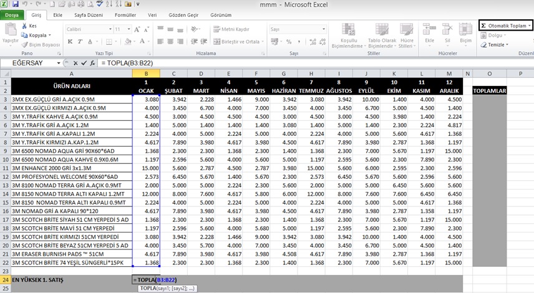
Task: Redo the action in quick access toolbar
Action: point(38,4)
